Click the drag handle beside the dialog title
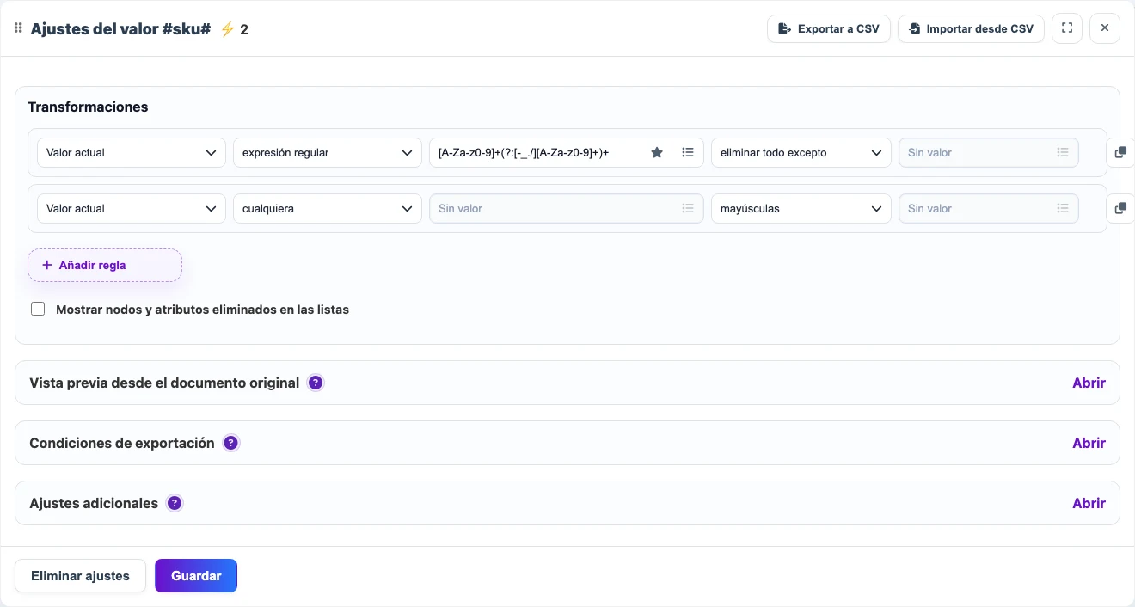Viewport: 1135px width, 607px height. pyautogui.click(x=18, y=28)
